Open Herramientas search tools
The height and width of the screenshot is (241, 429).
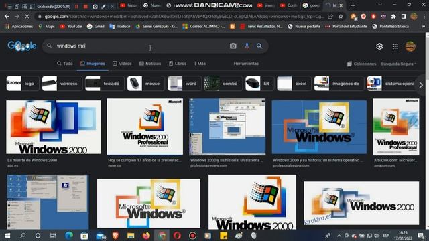pyautogui.click(x=246, y=64)
